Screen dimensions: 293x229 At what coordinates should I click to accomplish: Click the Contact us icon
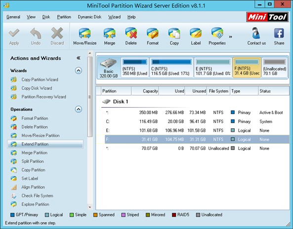(x=256, y=33)
